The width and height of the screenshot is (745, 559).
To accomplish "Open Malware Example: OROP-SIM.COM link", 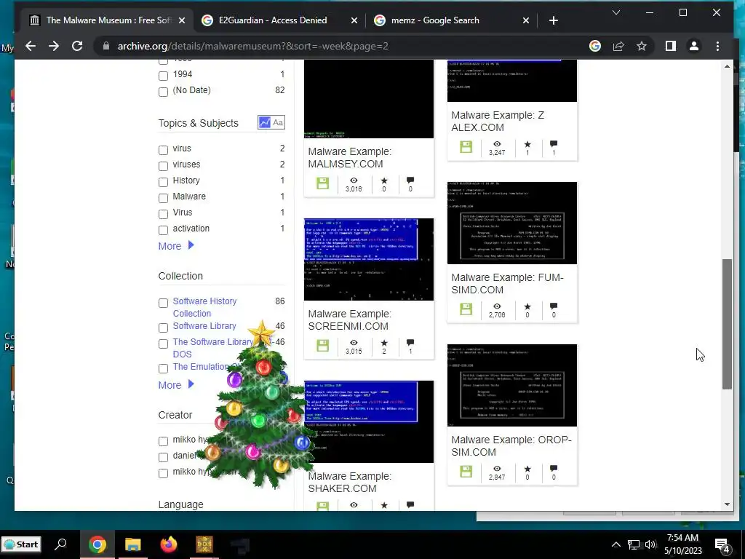I will pyautogui.click(x=511, y=446).
